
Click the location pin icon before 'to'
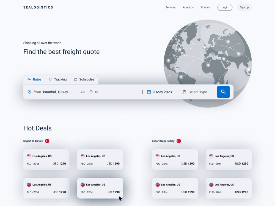pyautogui.click(x=91, y=92)
